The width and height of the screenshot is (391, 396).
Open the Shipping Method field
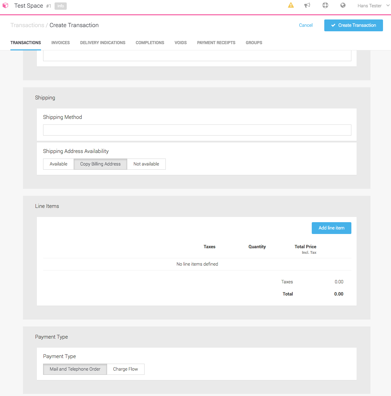point(197,130)
